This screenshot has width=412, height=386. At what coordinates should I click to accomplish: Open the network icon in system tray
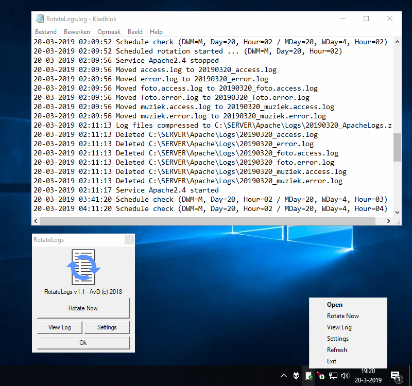tap(333, 376)
